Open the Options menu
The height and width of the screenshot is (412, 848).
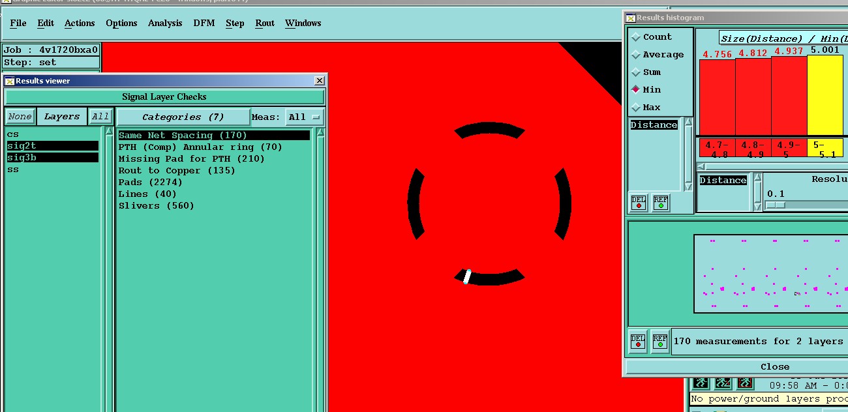click(x=121, y=23)
